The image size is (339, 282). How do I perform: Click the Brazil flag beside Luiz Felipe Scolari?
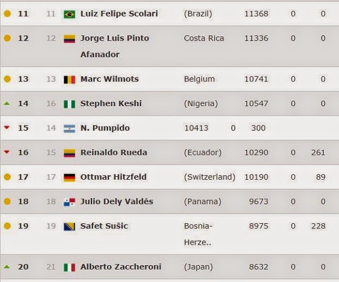tap(69, 14)
